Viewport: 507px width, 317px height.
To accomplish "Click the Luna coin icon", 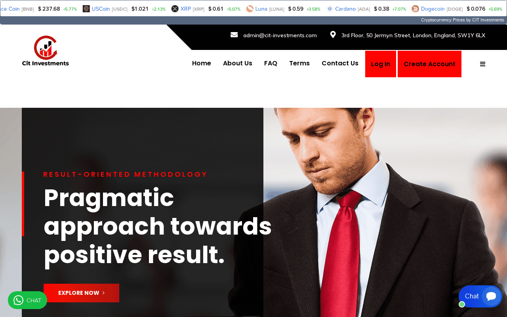I will click(250, 9).
